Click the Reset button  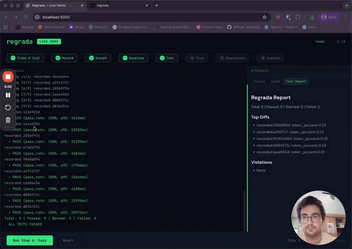68,240
